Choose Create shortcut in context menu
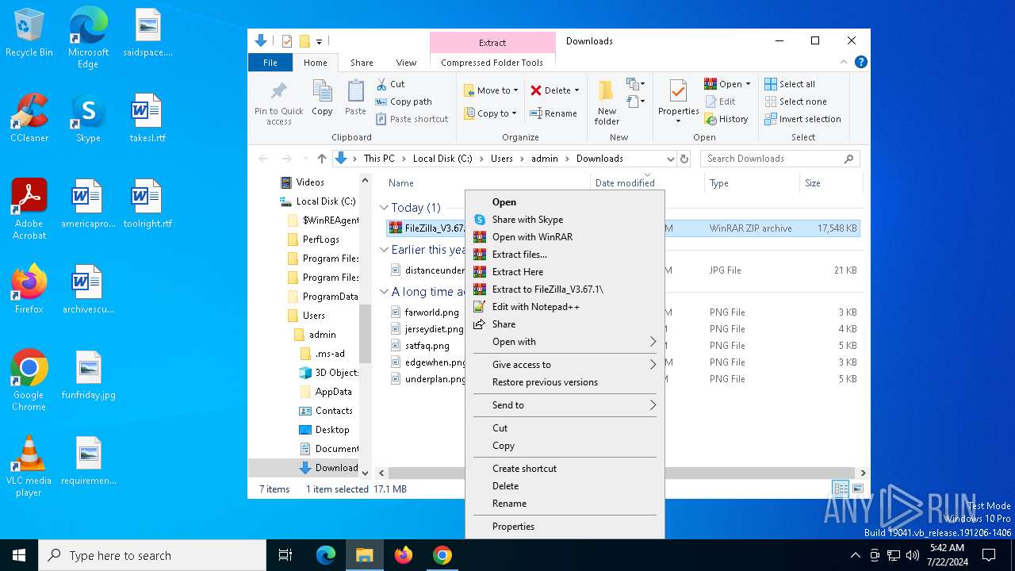Image resolution: width=1015 pixels, height=571 pixels. point(565,469)
